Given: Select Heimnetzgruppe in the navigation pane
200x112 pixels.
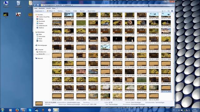Looking at the screenshot, I should click(x=41, y=45).
